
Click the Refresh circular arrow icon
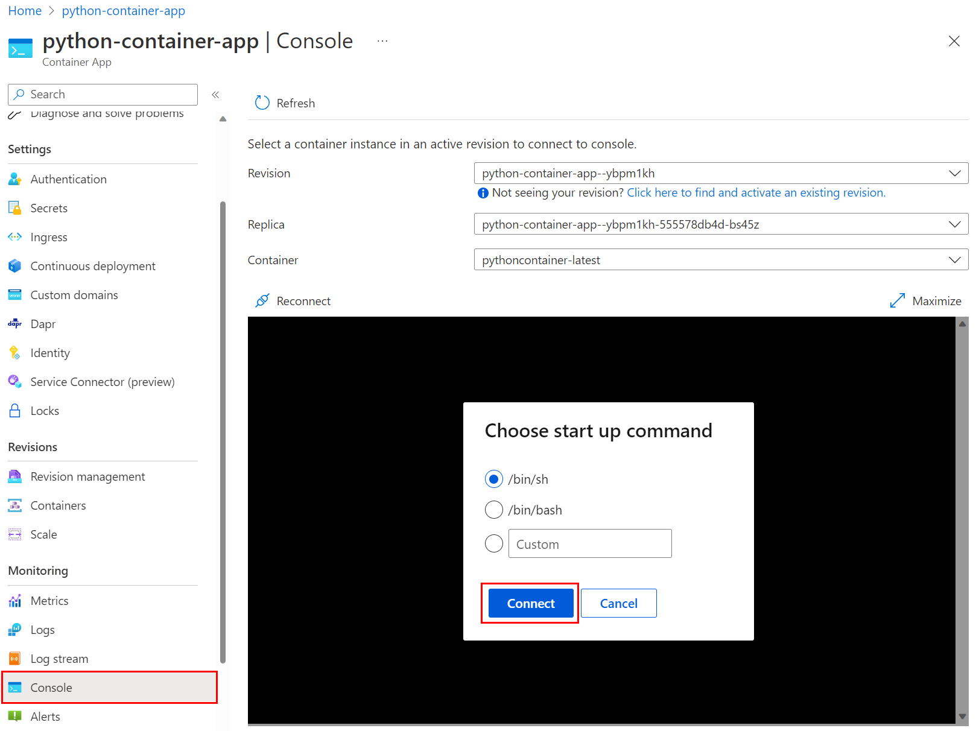(262, 103)
